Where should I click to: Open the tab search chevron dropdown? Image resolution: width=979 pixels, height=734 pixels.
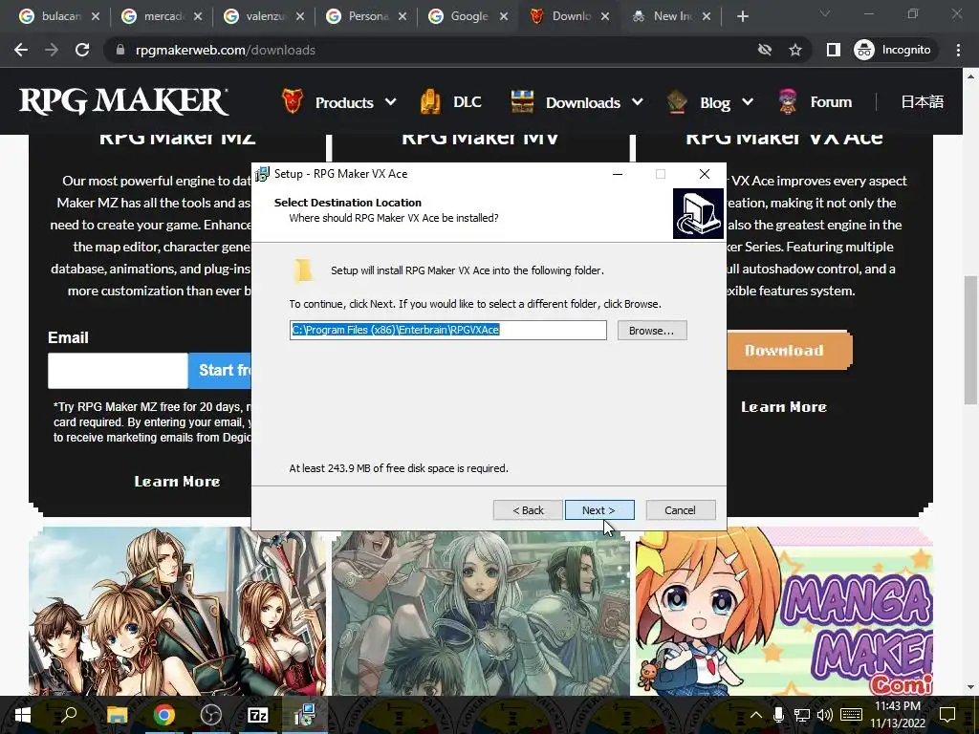click(825, 13)
